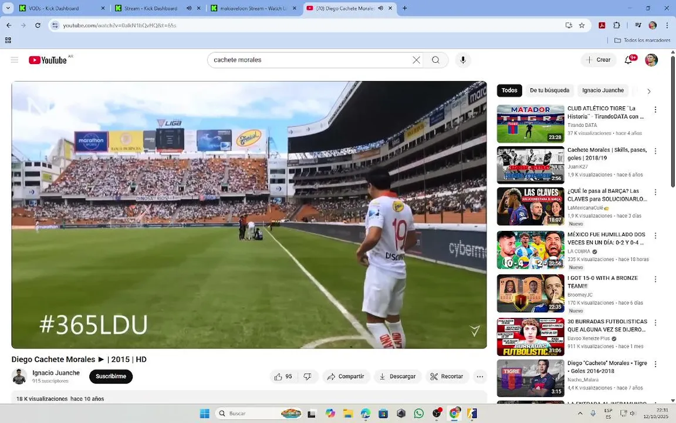Viewport: 676px width, 423px height.
Task: Open the Chrome profile avatar
Action: [x=653, y=25]
